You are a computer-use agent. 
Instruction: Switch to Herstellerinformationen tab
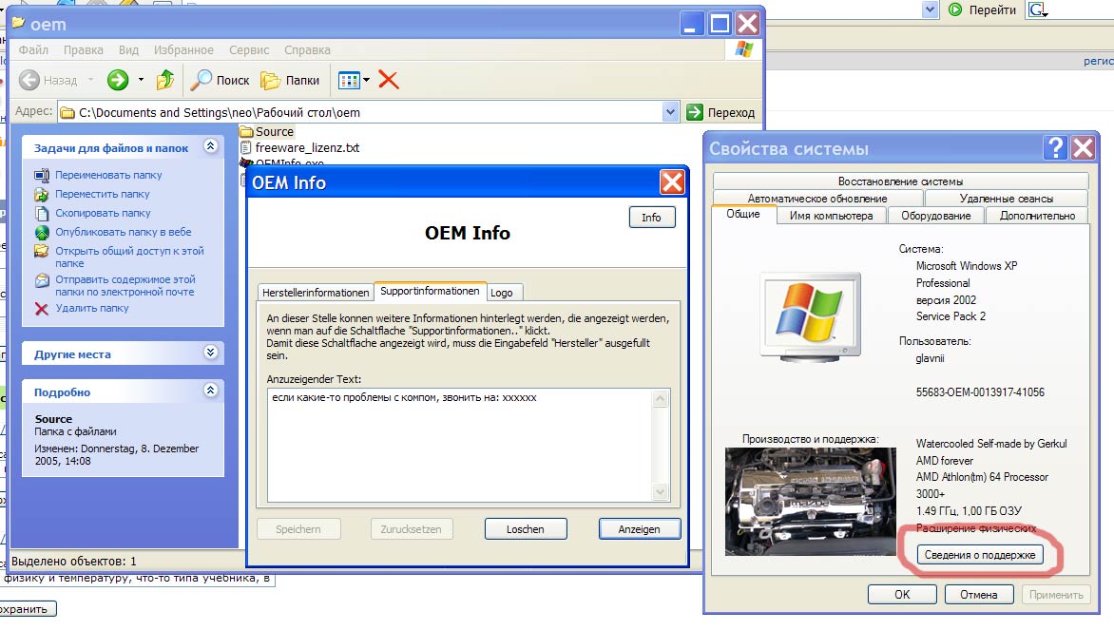(316, 293)
